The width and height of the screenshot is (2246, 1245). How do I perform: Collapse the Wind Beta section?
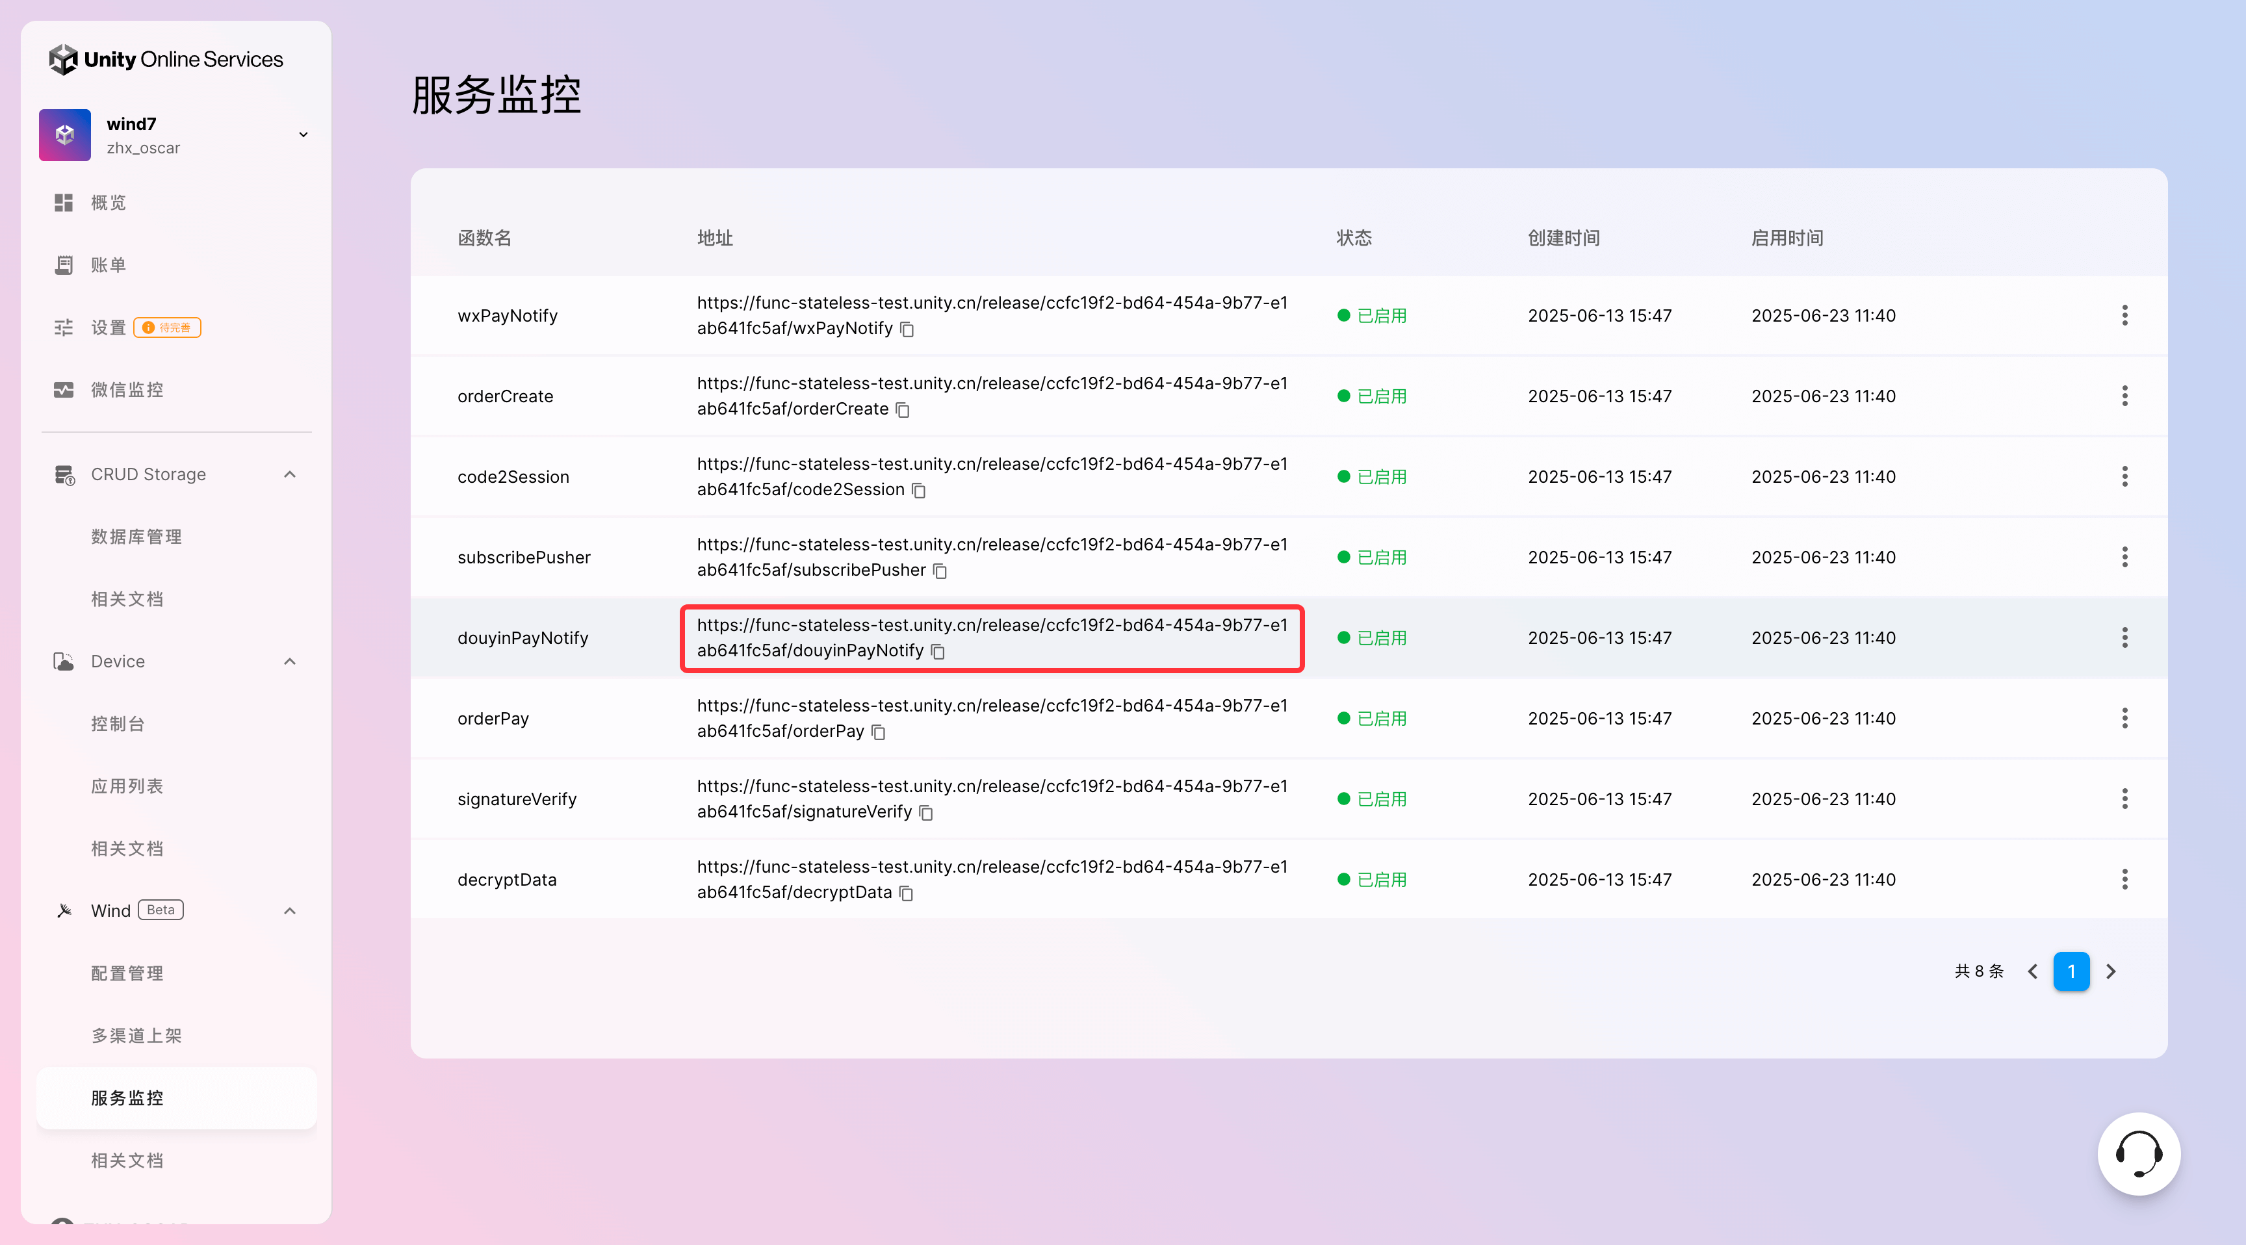(x=289, y=911)
